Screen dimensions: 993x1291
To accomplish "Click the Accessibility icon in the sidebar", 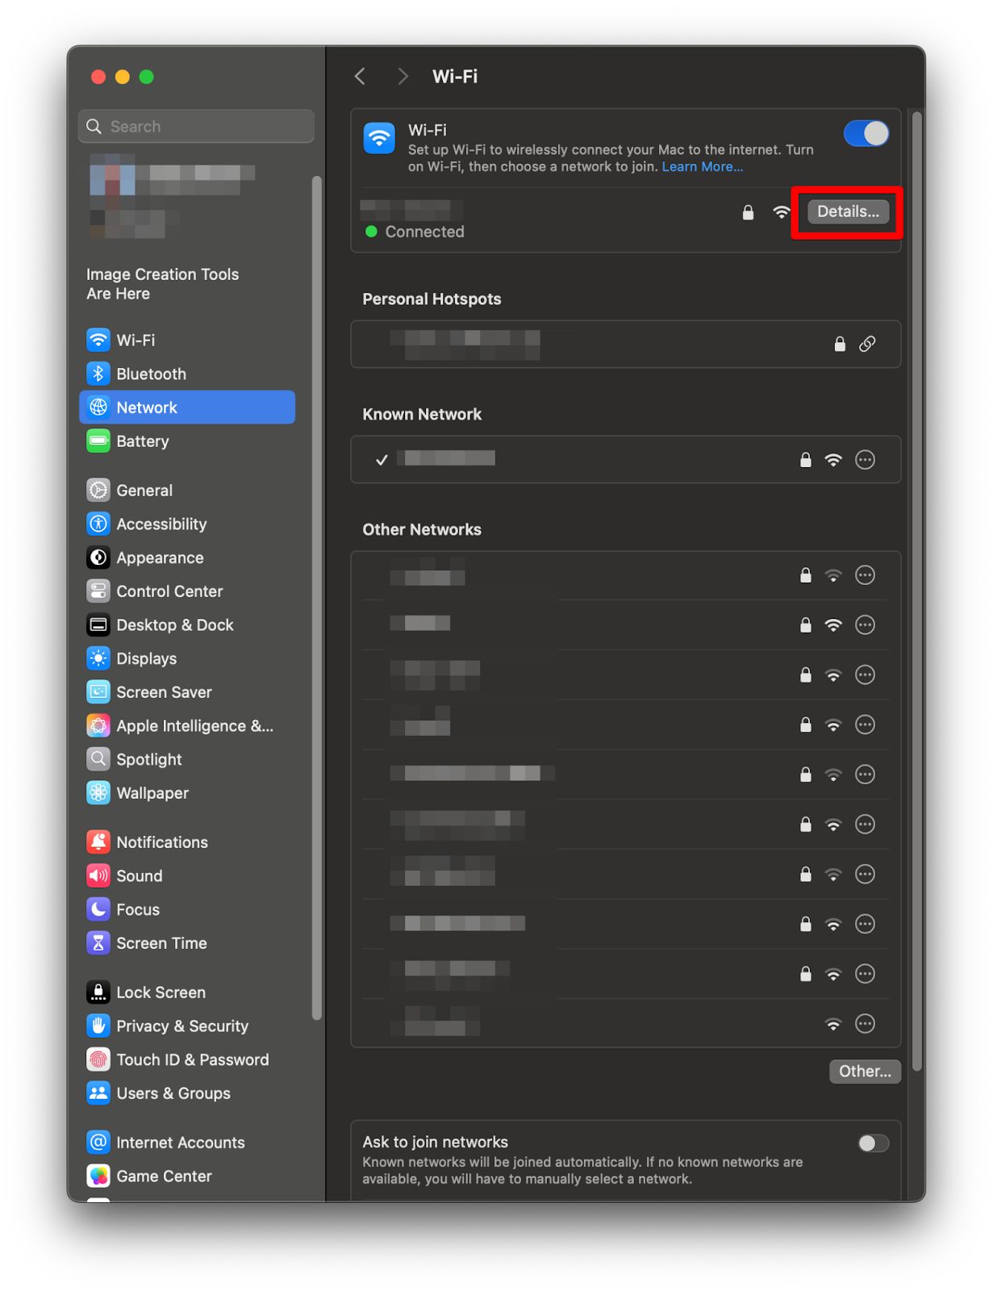I will coord(98,524).
